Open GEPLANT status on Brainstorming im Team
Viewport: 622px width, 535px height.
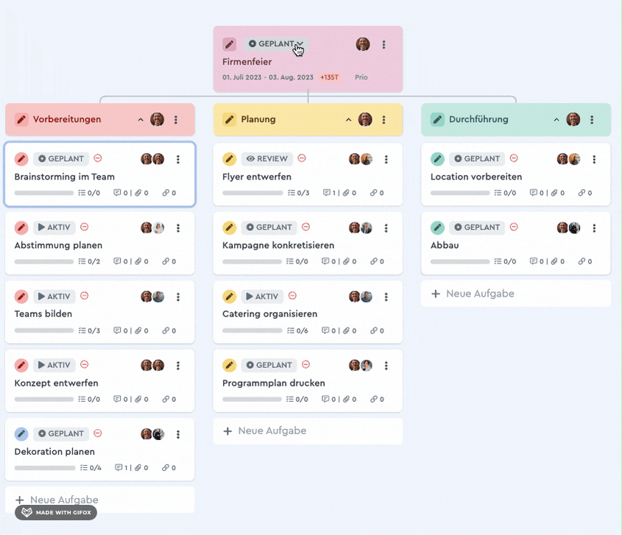[x=60, y=159]
